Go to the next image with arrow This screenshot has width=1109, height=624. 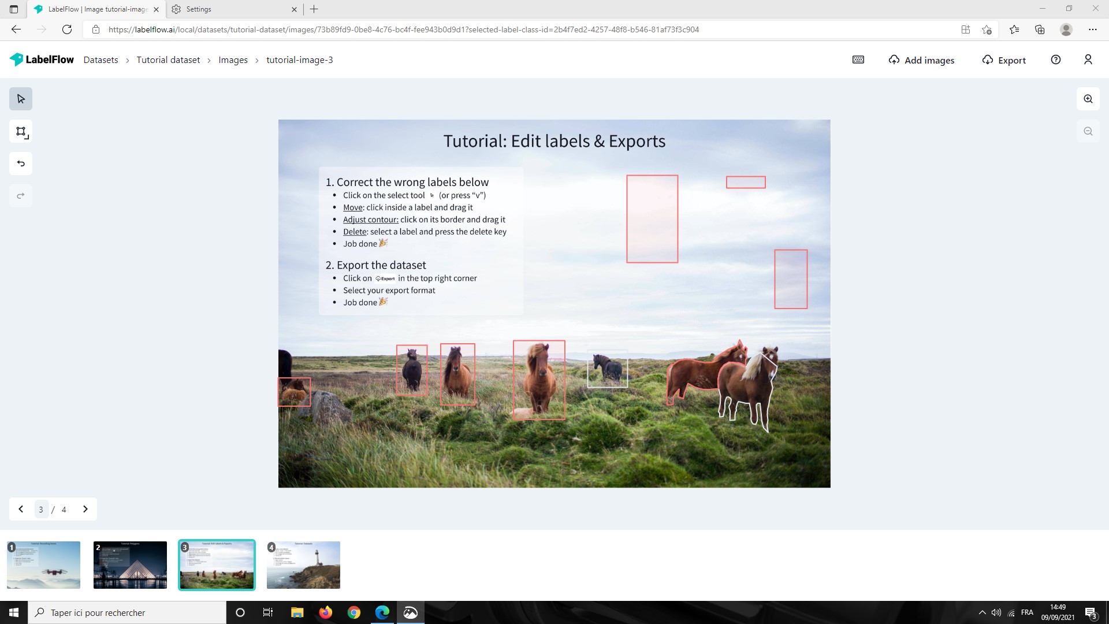point(85,509)
